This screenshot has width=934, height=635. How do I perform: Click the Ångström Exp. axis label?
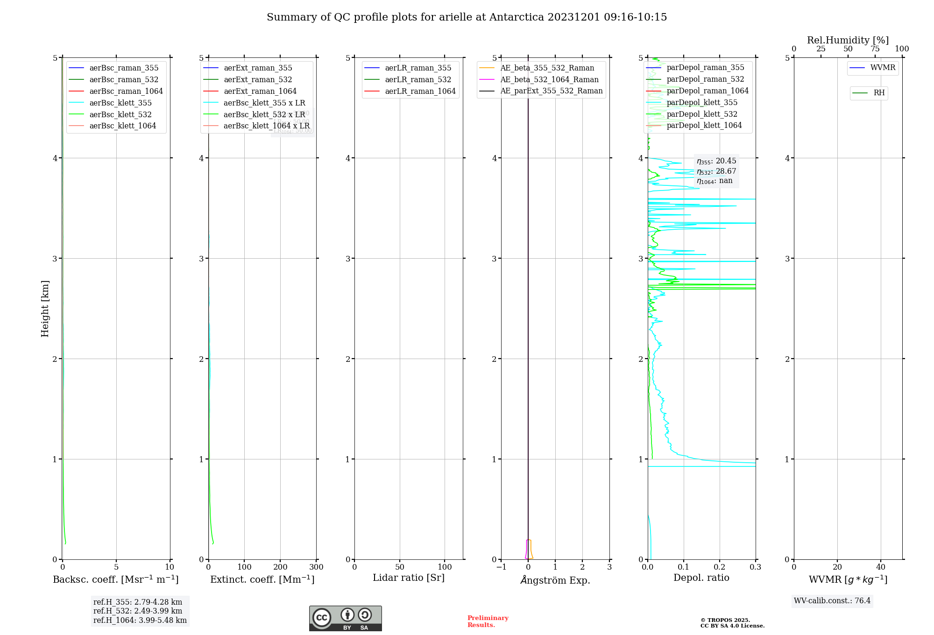coord(555,580)
